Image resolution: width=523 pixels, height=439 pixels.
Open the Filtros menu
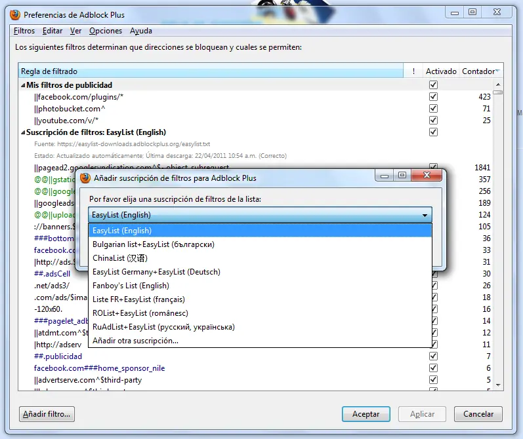click(24, 31)
